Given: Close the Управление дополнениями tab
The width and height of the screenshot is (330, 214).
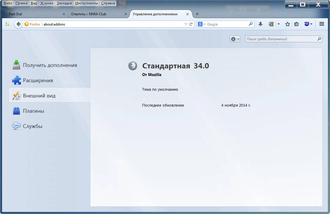Looking at the screenshot, I should point(187,14).
